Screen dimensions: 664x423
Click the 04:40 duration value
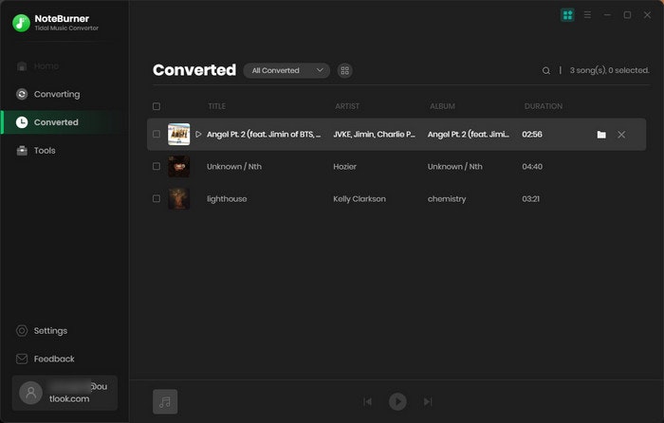532,166
